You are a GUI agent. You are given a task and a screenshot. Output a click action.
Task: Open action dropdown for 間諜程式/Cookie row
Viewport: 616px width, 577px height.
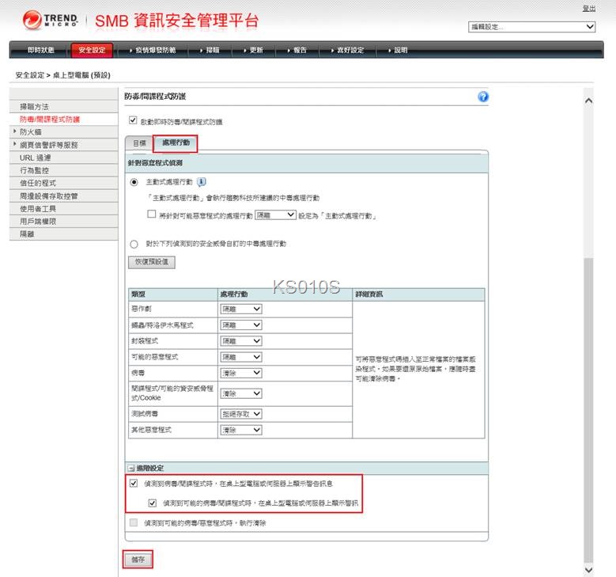[x=241, y=393]
